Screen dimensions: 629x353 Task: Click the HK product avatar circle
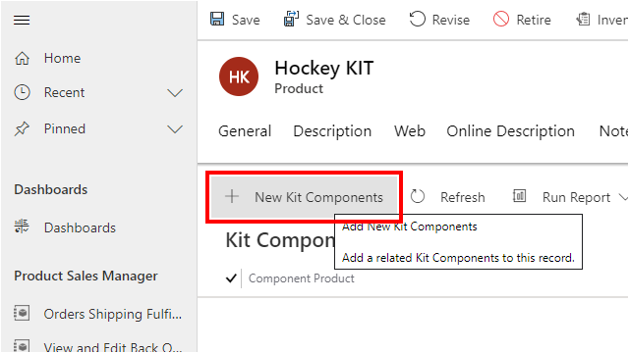(239, 76)
